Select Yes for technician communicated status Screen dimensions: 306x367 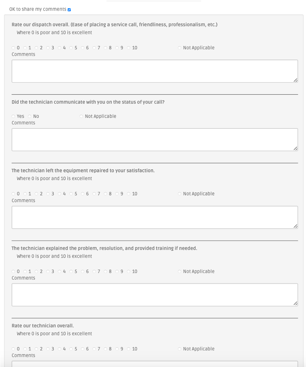13,116
